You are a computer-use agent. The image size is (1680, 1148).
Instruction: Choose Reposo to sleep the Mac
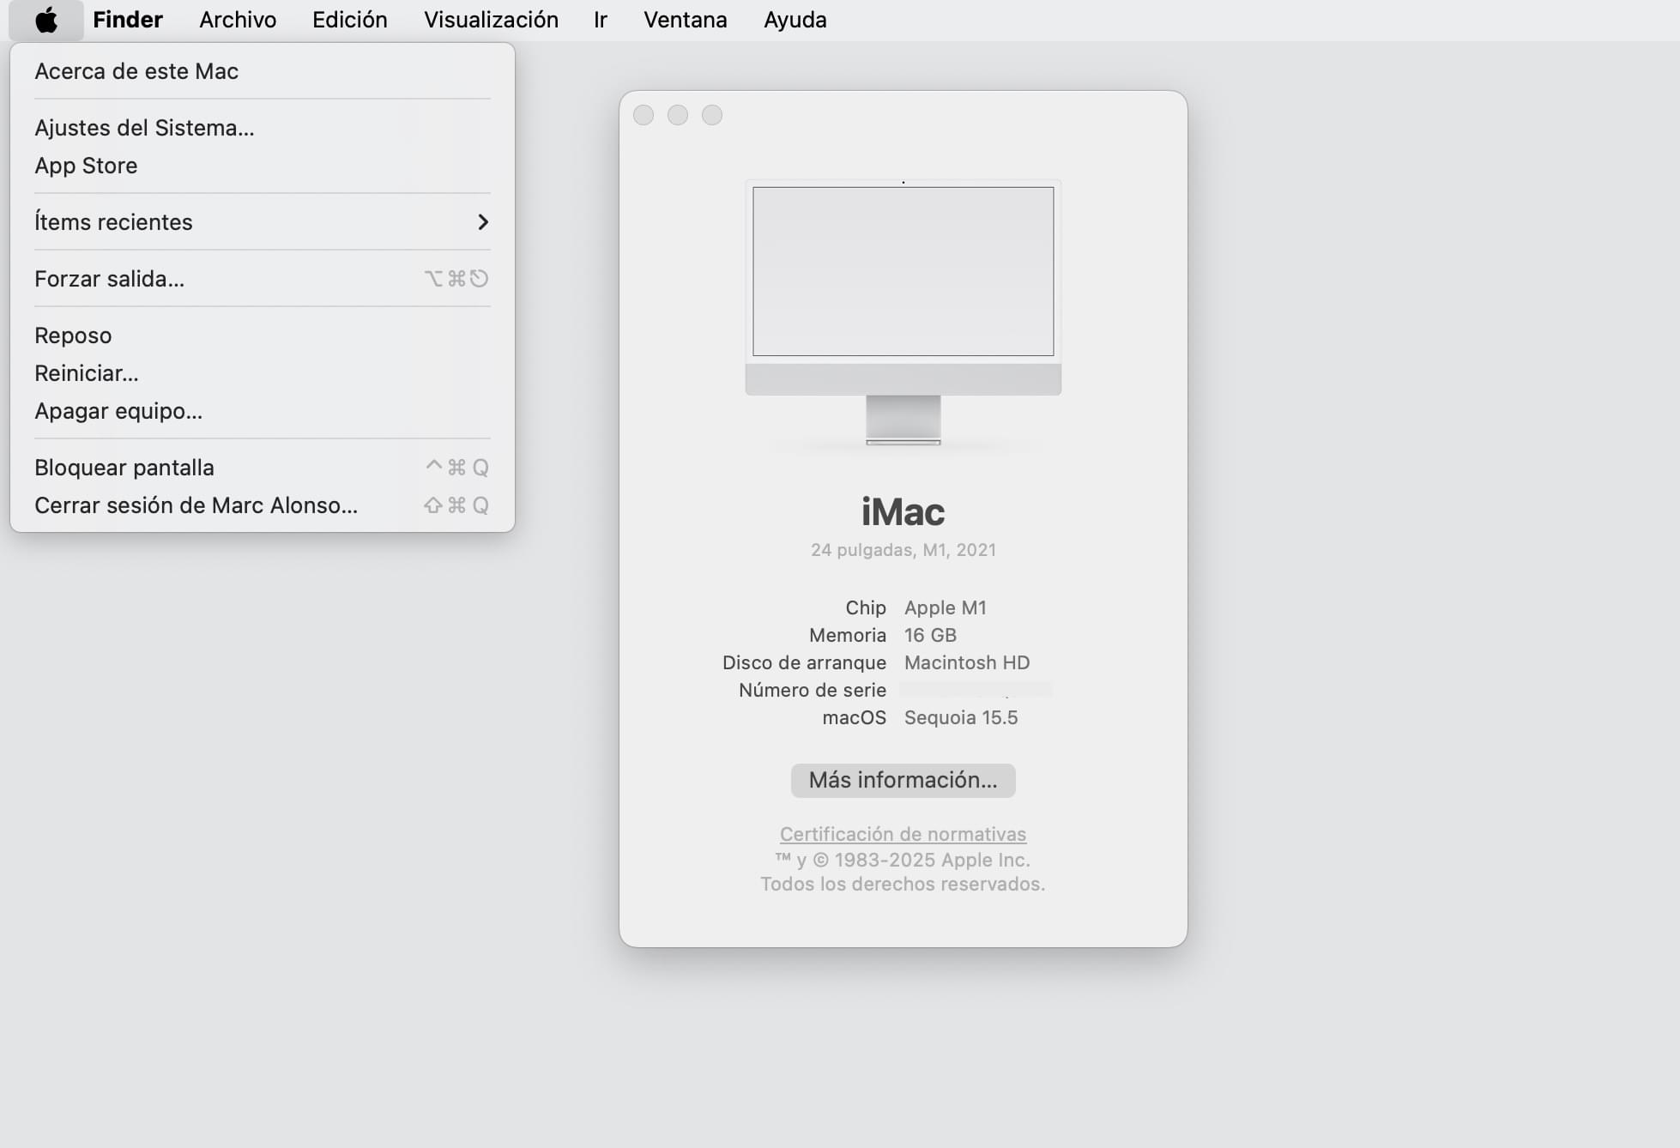263,335
